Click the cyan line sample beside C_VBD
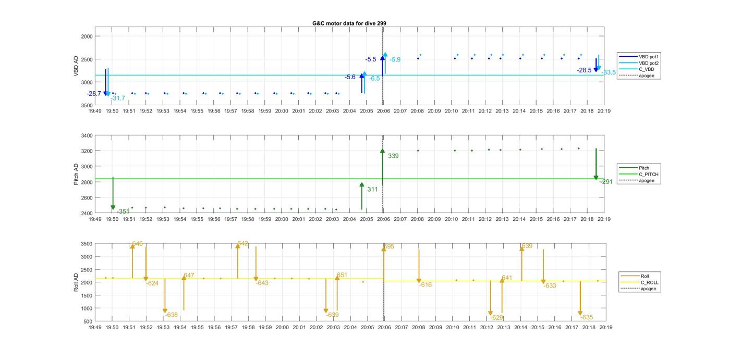Image resolution: width=730 pixels, height=361 pixels. click(x=628, y=69)
